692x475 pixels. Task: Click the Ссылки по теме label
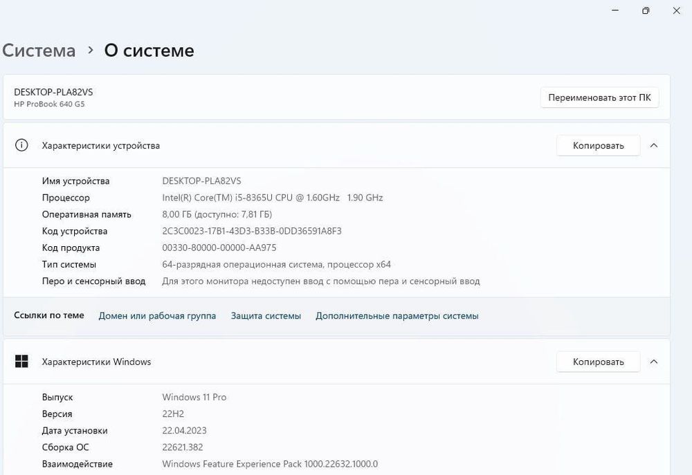click(x=49, y=315)
